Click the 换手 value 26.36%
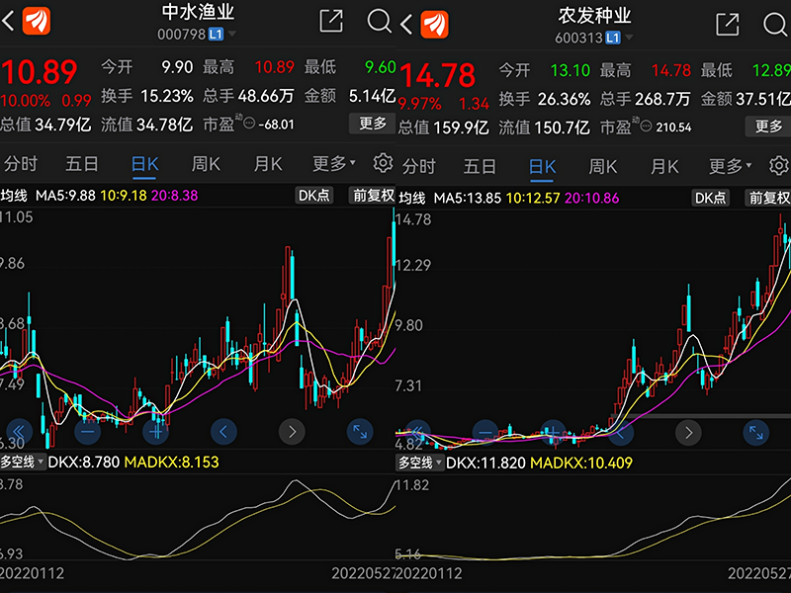Screen dimensions: 791x593 (x=564, y=99)
